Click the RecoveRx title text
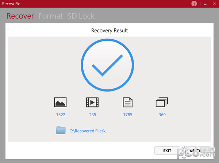Screen dimensions: 219x163 [11, 4]
